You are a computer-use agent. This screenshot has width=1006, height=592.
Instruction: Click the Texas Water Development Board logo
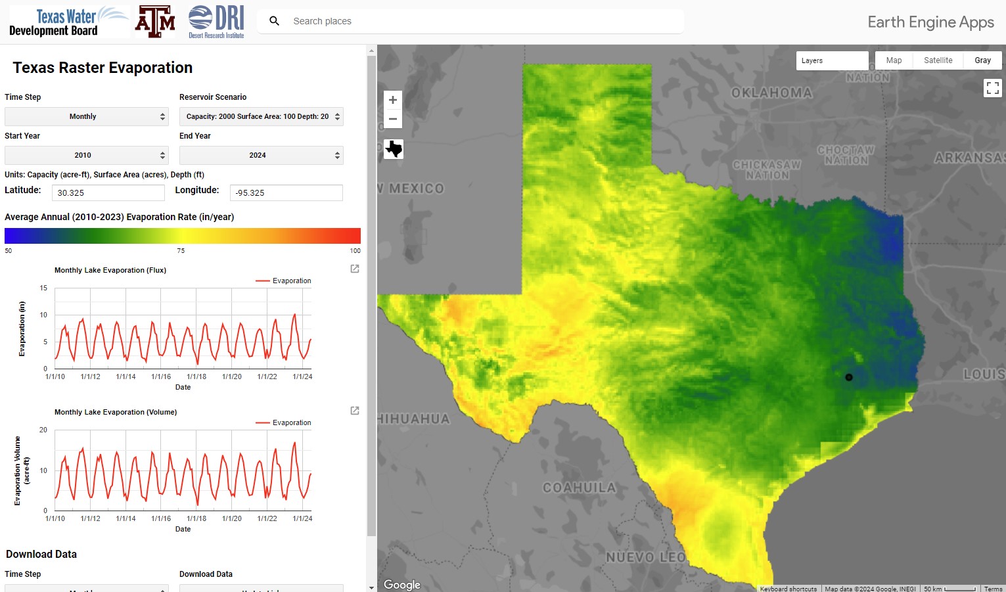point(69,22)
